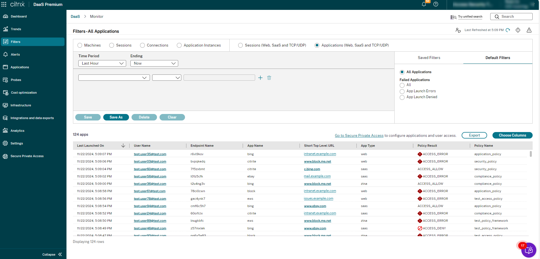Select the Connections radio button
Viewport: 540px width, 259px height.
(x=143, y=45)
